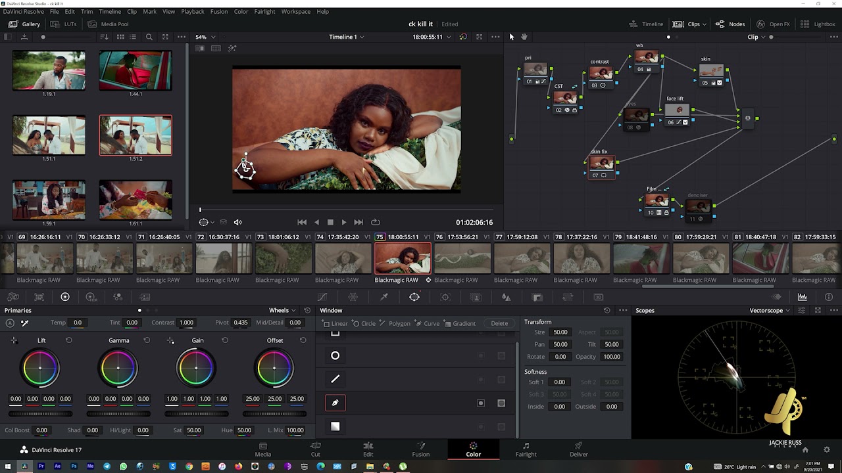842x473 pixels.
Task: Open the Power Window palette icon
Action: tap(414, 297)
